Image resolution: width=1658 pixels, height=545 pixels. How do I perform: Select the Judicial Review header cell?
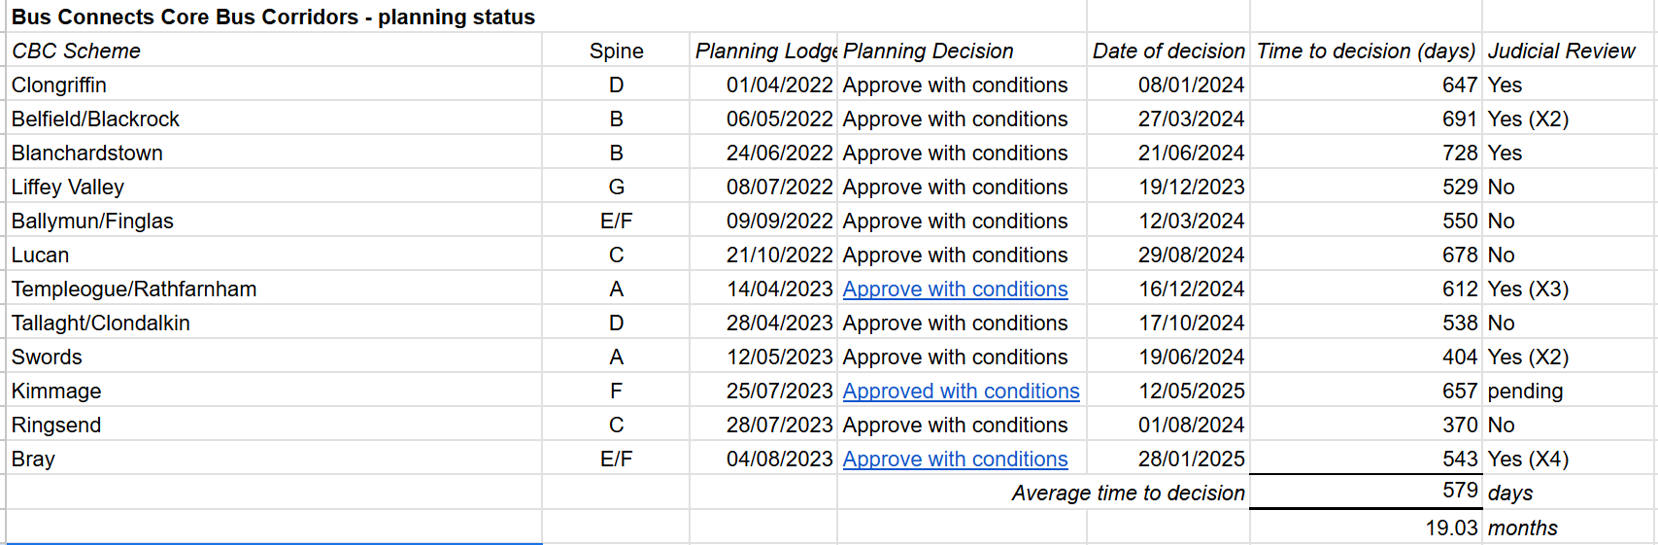click(x=1568, y=51)
